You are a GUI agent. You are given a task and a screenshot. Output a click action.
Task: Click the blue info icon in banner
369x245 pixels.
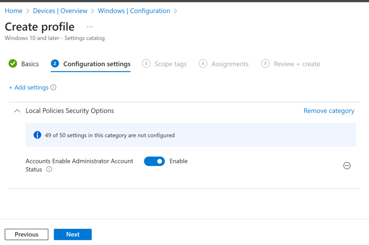pos(37,135)
